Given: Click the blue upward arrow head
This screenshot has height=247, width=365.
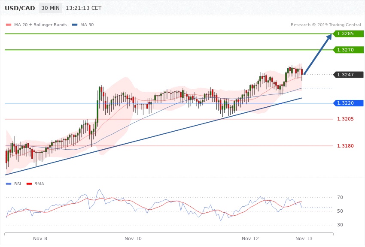Looking at the screenshot, I should point(328,38).
